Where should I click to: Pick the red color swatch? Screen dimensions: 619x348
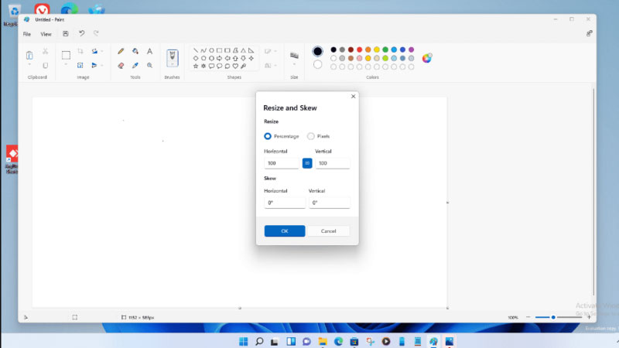(x=359, y=49)
